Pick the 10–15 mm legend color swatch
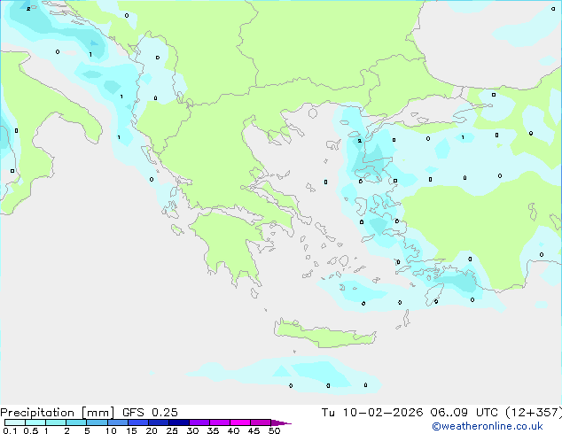 [117, 422]
